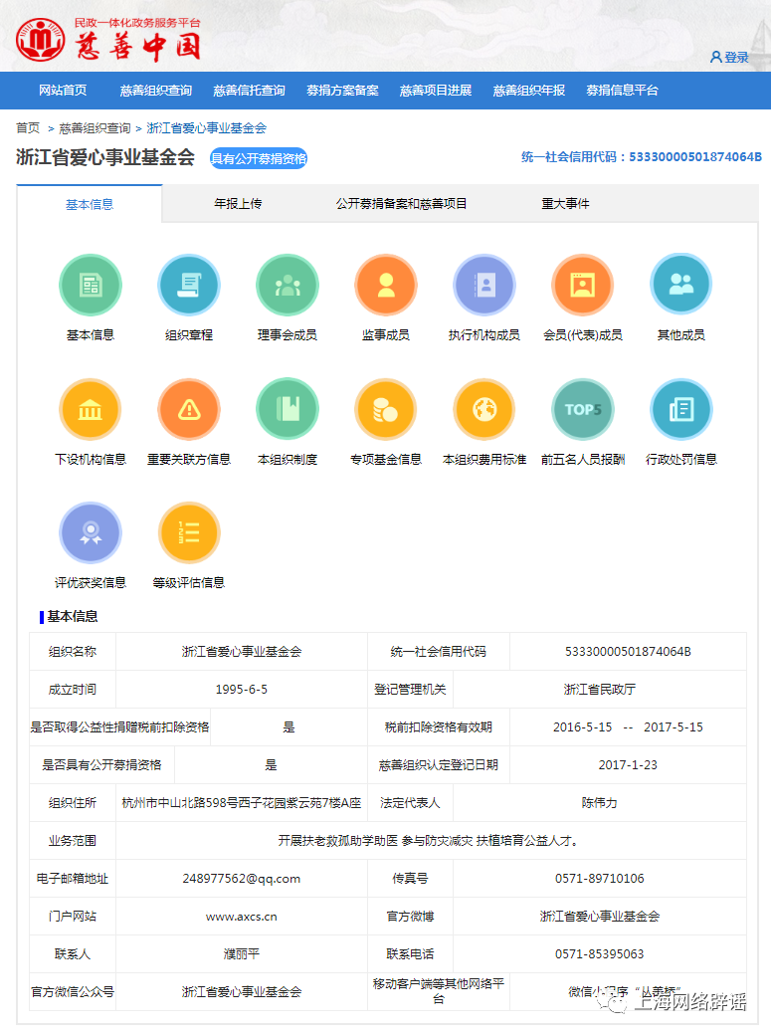
Task: Open 本组织费用标准 globe icon
Action: point(483,409)
